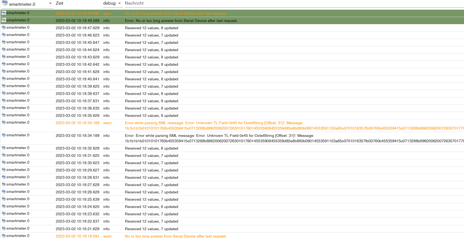Click adapter icon in the 10:18:22.637 row
This screenshot has width=464, height=238.
point(4,221)
